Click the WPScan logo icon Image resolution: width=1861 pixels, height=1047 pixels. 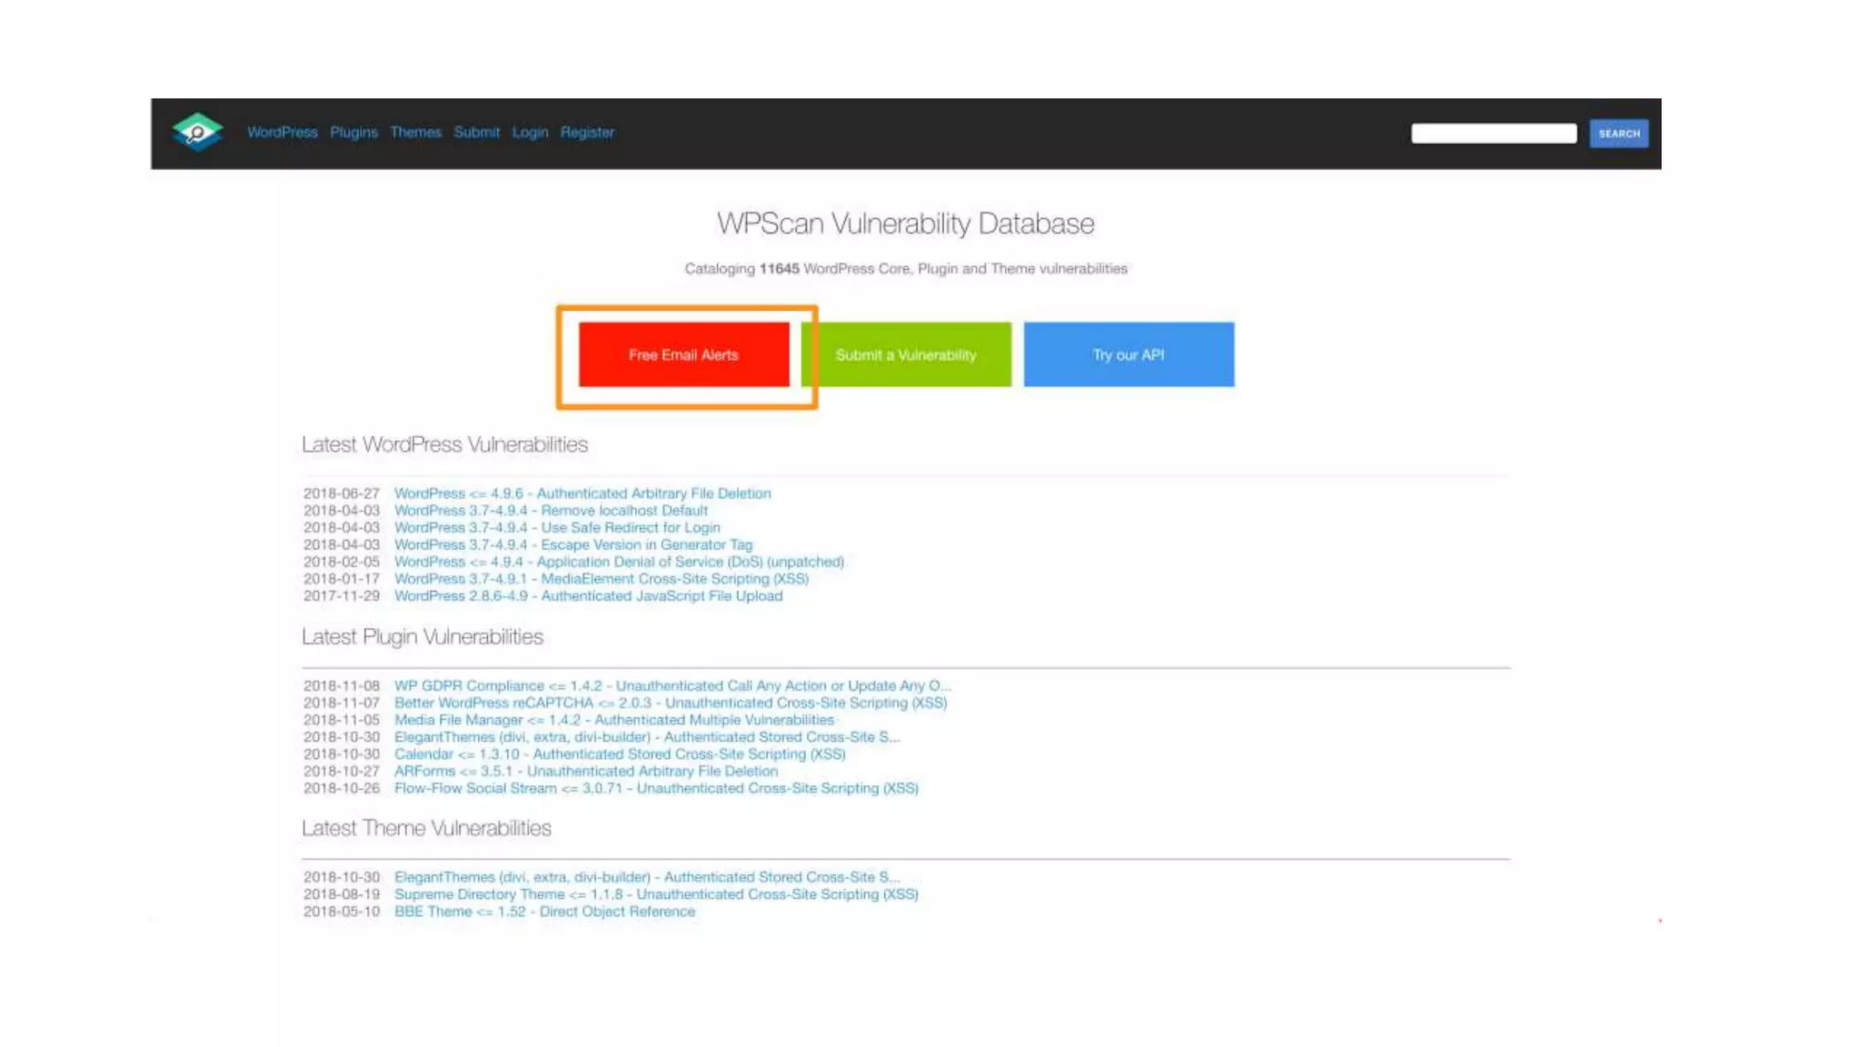click(197, 133)
